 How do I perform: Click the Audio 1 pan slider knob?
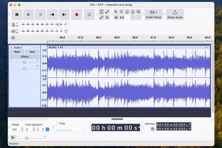point(25,68)
